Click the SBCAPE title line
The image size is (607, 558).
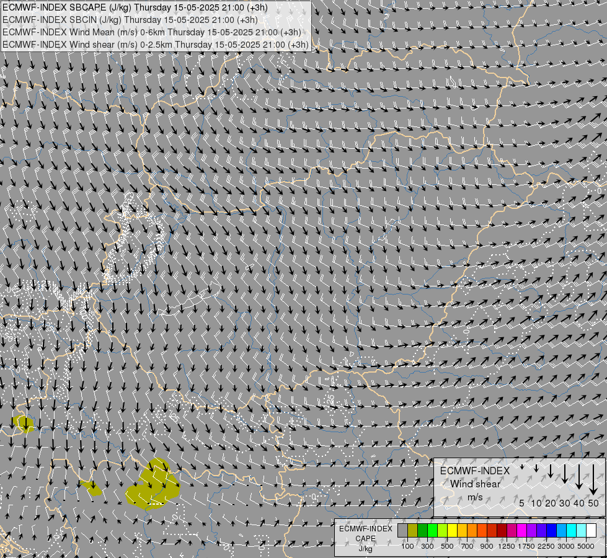(x=135, y=7)
